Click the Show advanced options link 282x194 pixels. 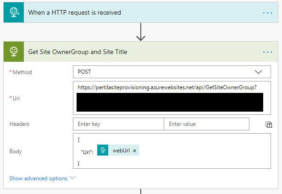38,178
